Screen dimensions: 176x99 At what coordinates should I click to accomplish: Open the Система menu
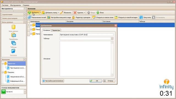point(5,5)
